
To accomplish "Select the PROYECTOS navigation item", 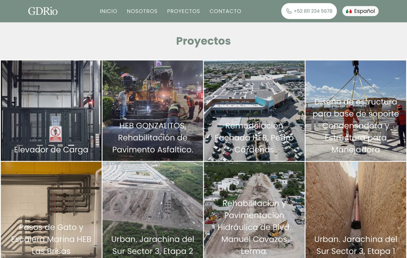I will click(x=183, y=12).
